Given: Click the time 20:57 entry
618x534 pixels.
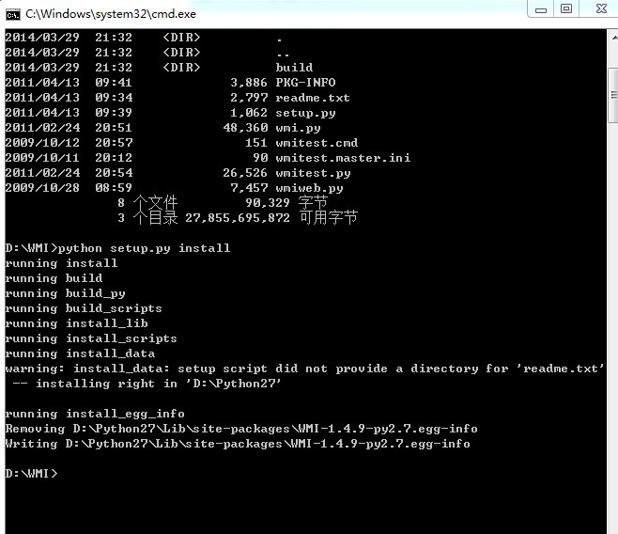Looking at the screenshot, I should [x=114, y=143].
